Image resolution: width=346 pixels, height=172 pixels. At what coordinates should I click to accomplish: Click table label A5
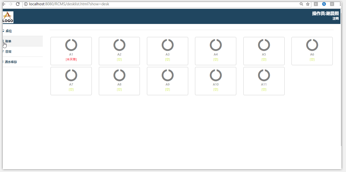(264, 54)
